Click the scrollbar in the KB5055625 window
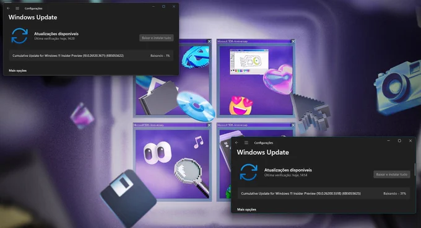Viewport: 421px width, 228px height. coord(415,170)
